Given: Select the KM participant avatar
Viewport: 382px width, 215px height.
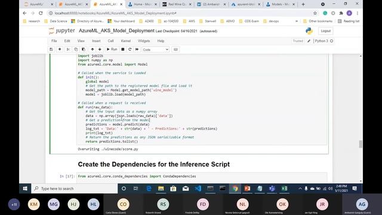Looking at the screenshot, I should click(33, 204).
